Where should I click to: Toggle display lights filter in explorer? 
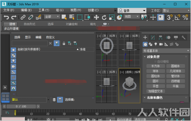pos(13,61)
